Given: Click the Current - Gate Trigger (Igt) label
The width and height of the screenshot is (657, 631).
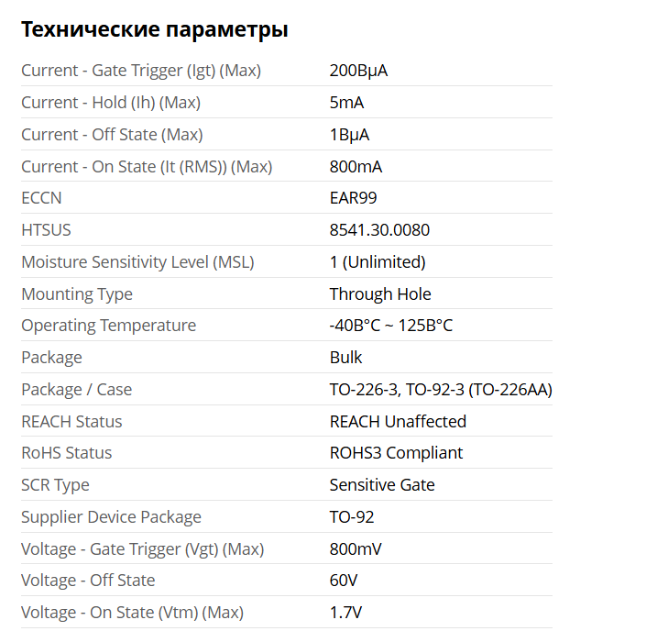Looking at the screenshot, I should tap(141, 71).
